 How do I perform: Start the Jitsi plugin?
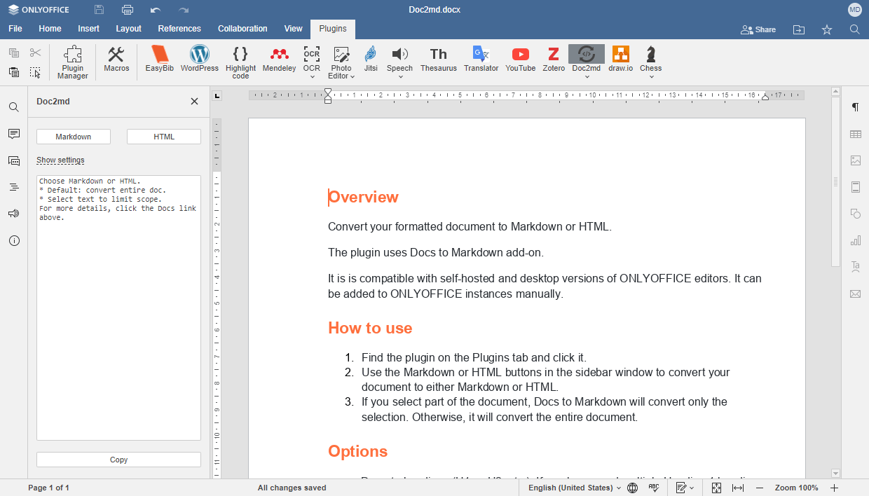pos(371,59)
